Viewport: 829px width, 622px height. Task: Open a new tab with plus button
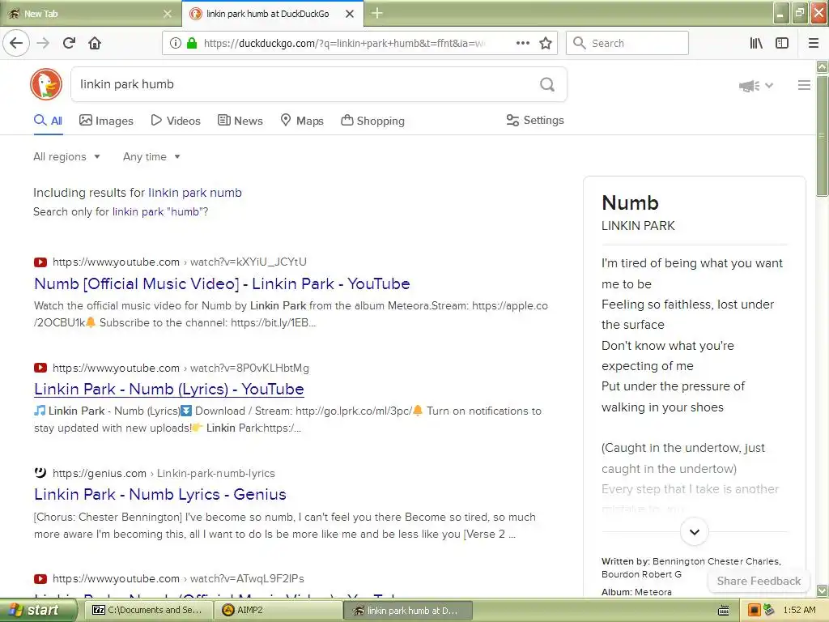pos(377,13)
